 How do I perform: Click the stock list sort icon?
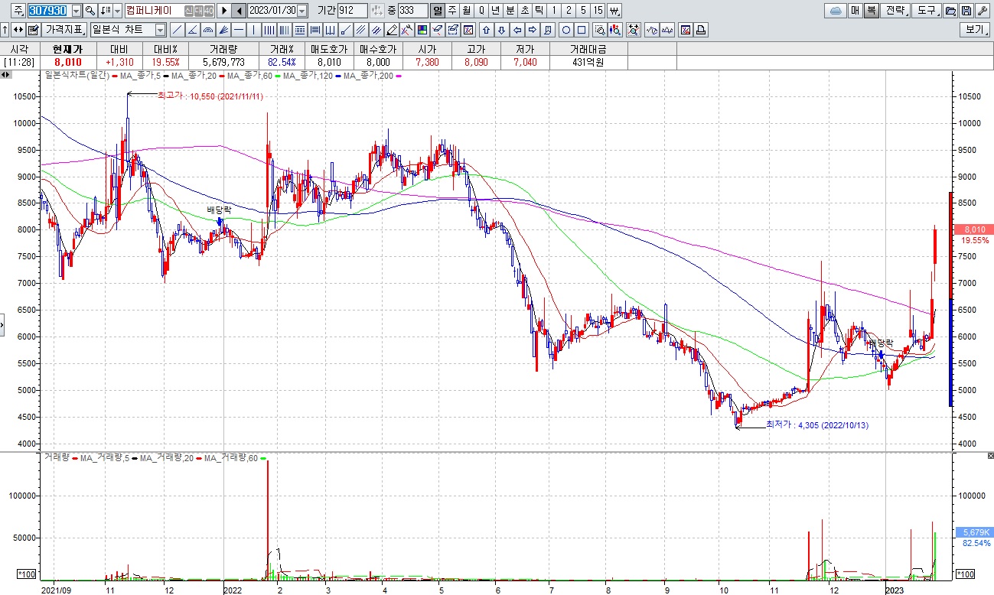pos(106,11)
